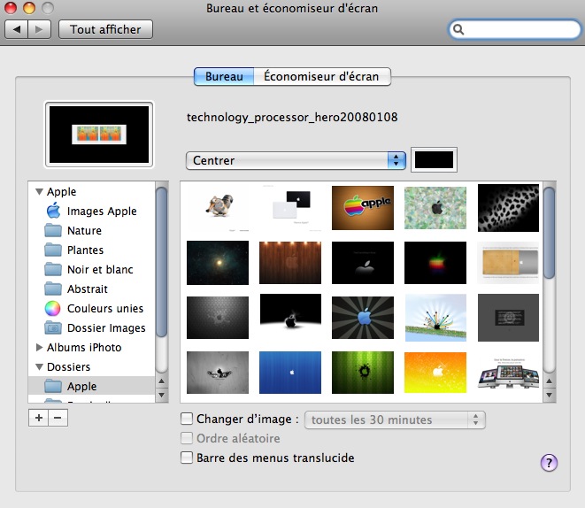Select the Images Apple source
Viewport: 585px width, 508px height.
pyautogui.click(x=91, y=212)
